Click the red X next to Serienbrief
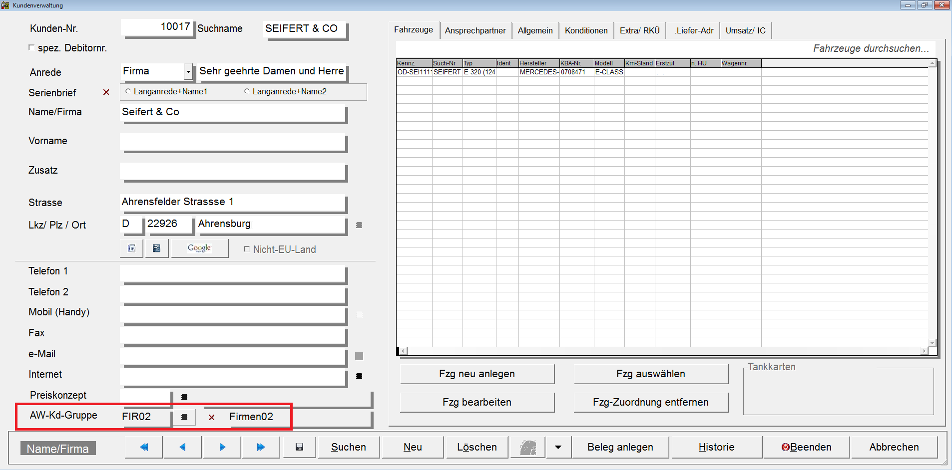This screenshot has height=470, width=952. [106, 92]
